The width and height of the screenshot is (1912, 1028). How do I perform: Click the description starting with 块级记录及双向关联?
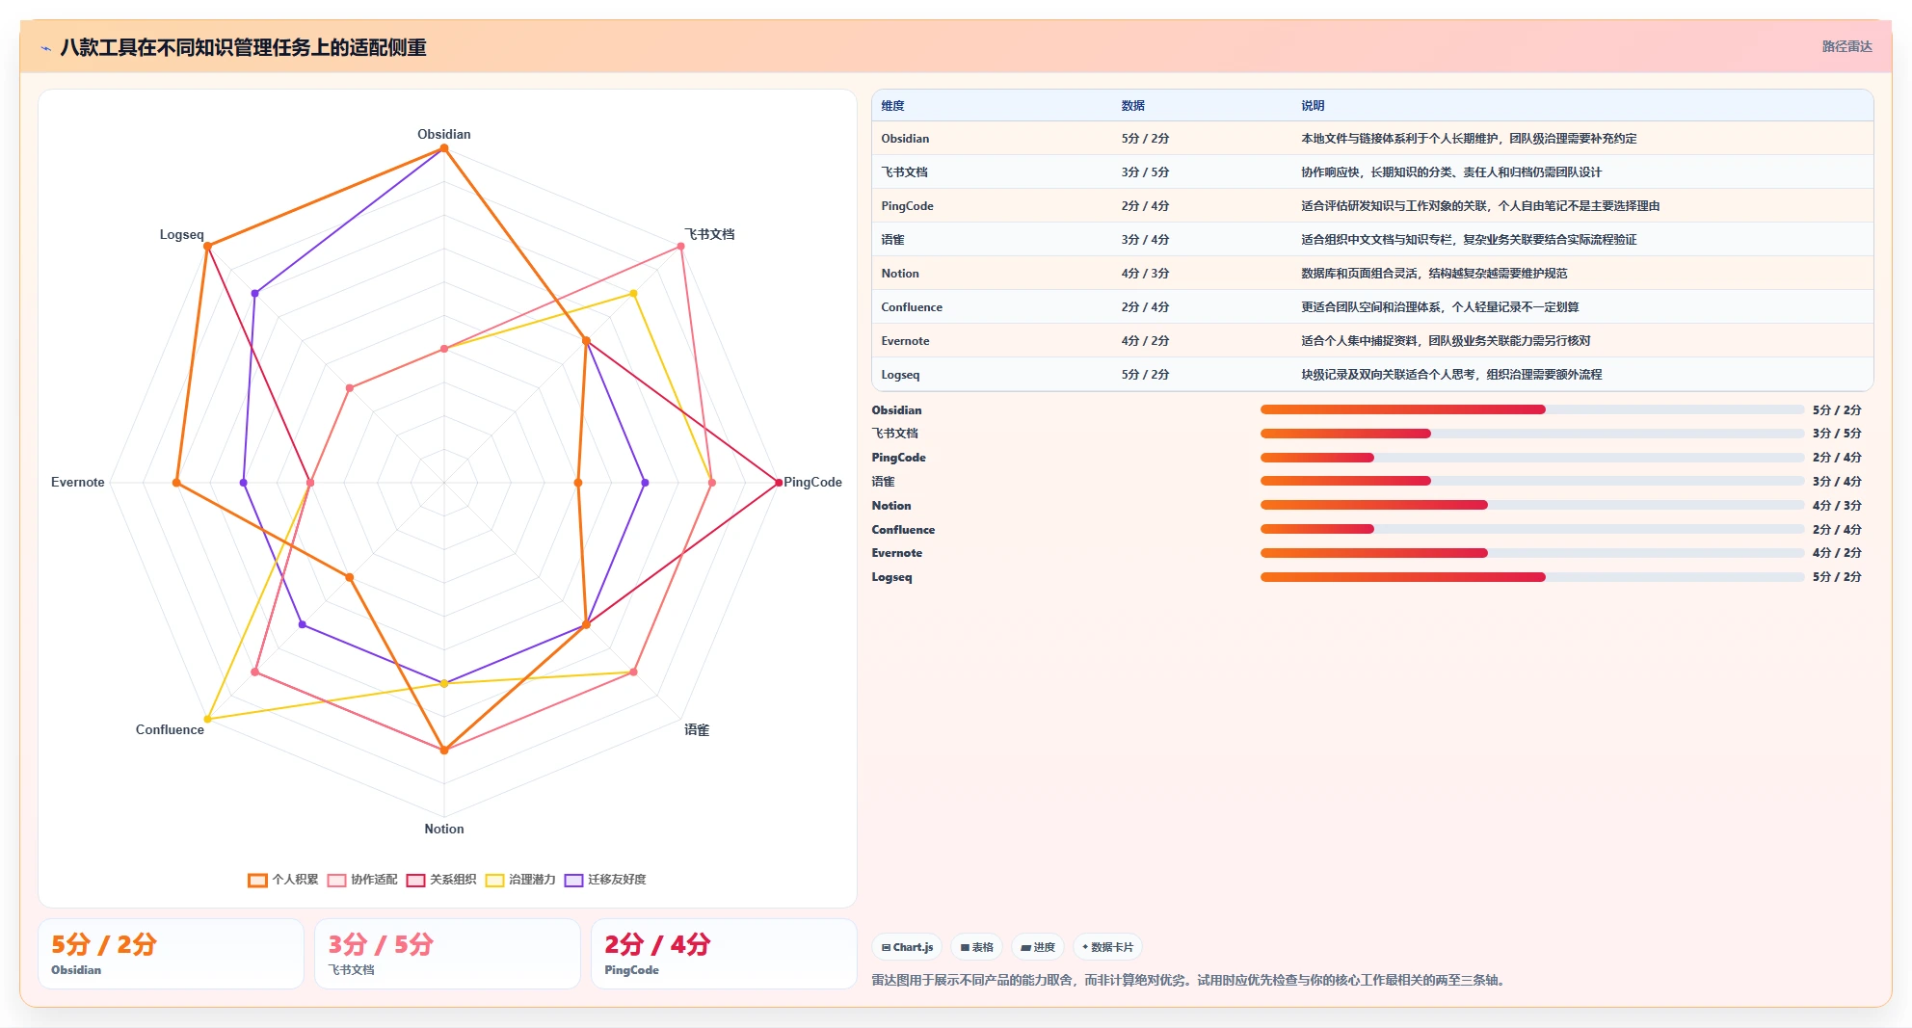pos(1451,375)
